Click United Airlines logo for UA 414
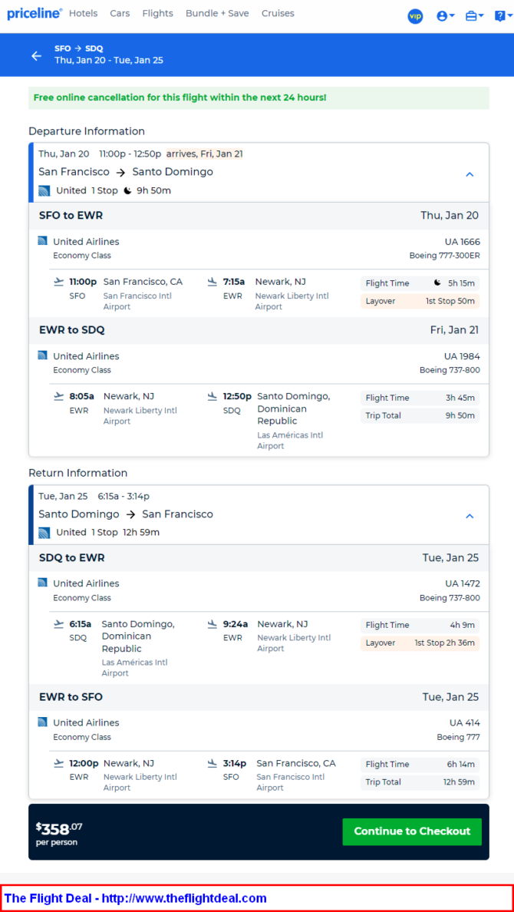The image size is (514, 912). (42, 722)
